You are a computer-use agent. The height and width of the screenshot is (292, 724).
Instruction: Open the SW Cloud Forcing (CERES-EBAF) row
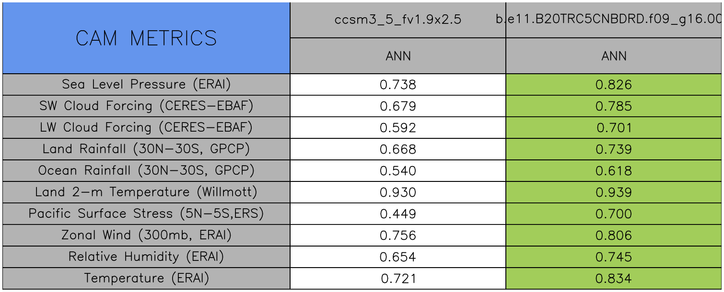(146, 106)
